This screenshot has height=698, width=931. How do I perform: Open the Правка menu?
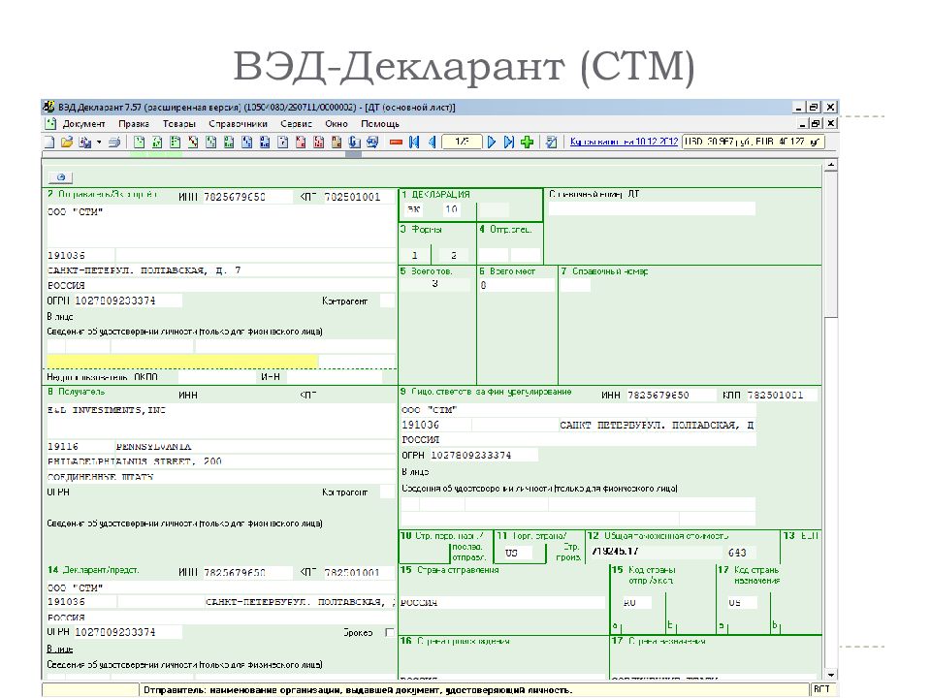(x=134, y=123)
